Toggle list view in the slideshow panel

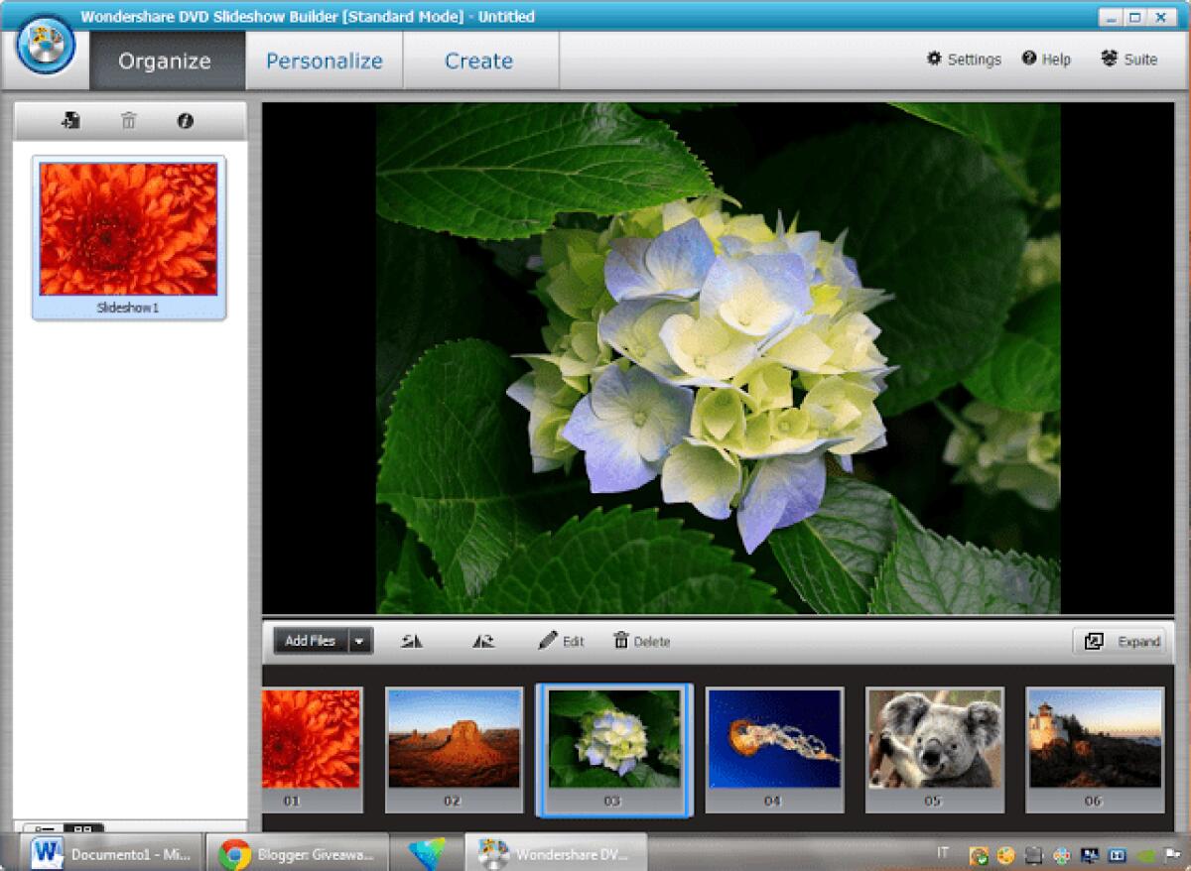(44, 827)
